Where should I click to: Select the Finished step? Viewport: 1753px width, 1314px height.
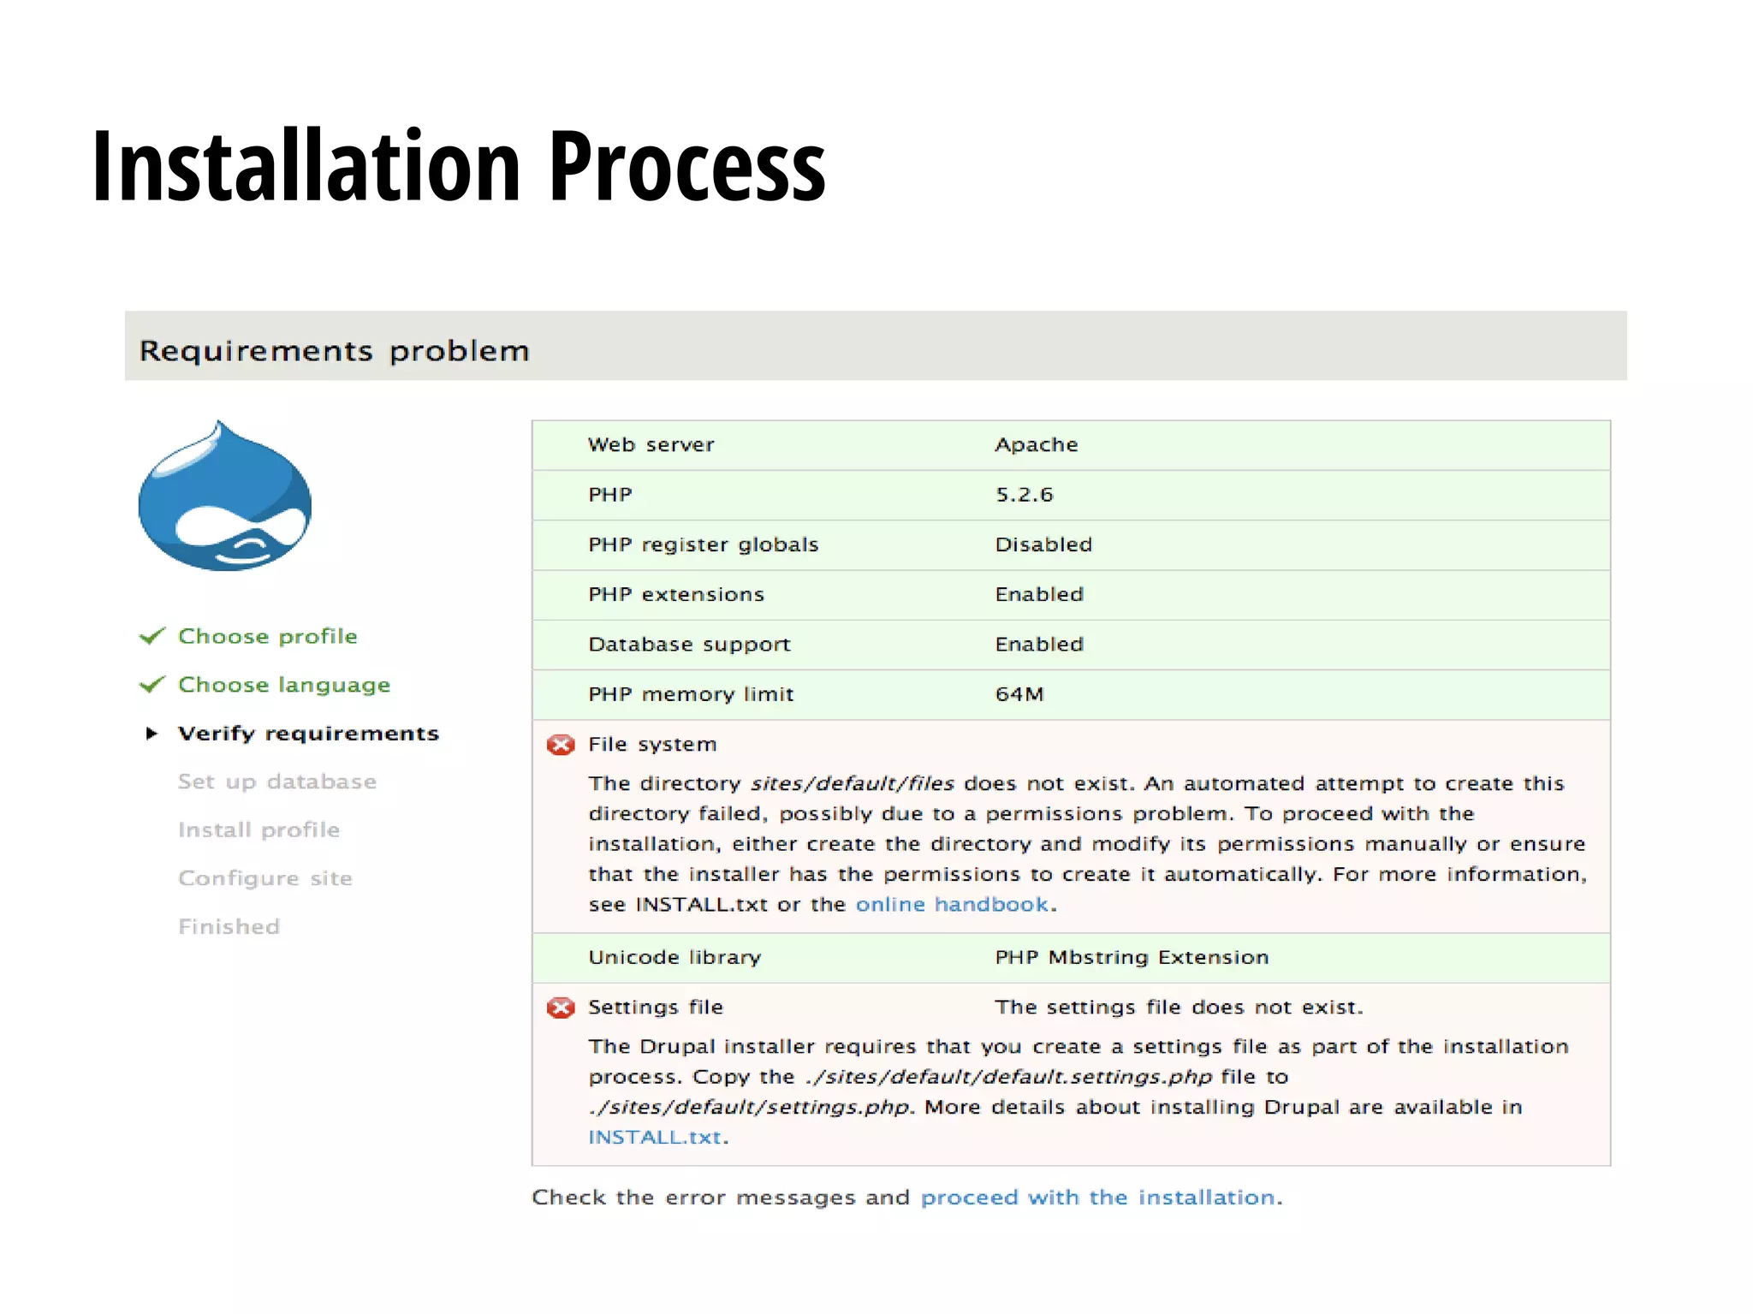point(229,926)
